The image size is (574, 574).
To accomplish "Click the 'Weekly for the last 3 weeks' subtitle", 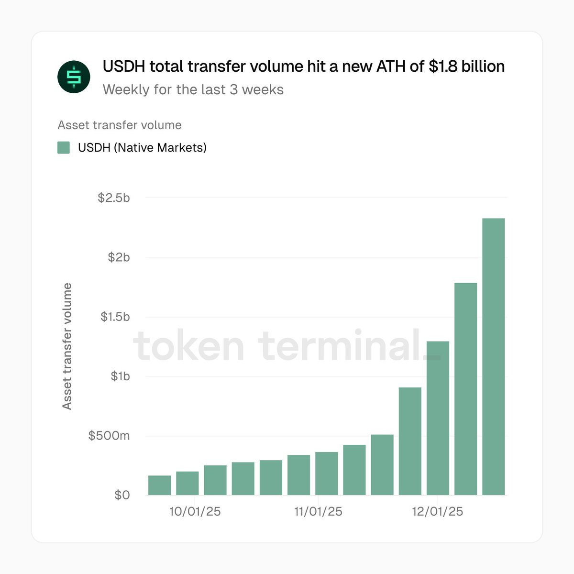I will [x=193, y=89].
